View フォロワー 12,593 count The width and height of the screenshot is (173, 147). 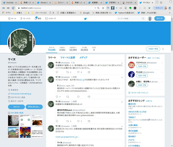click(73, 49)
